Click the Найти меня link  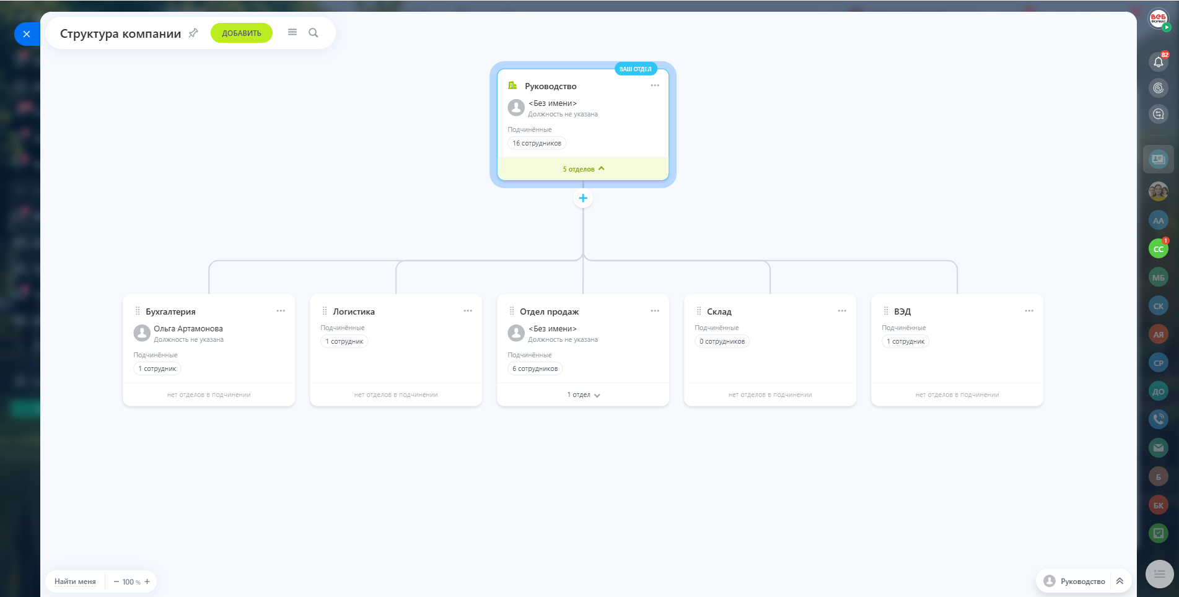[75, 582]
